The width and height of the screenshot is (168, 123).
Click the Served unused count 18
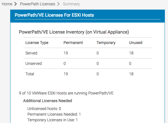pyautogui.click(x=131, y=53)
